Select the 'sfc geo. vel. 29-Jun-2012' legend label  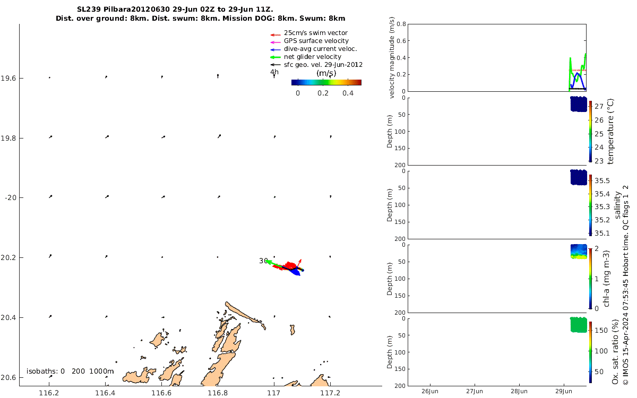[323, 65]
